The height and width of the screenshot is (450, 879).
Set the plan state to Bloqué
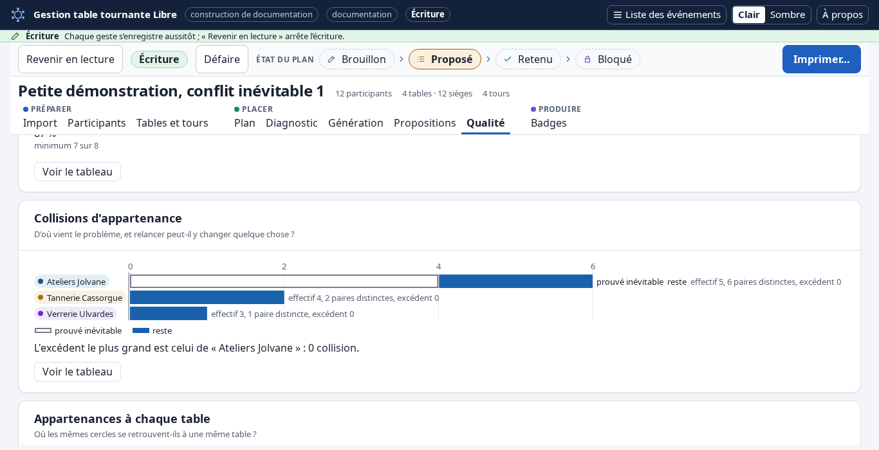[607, 59]
